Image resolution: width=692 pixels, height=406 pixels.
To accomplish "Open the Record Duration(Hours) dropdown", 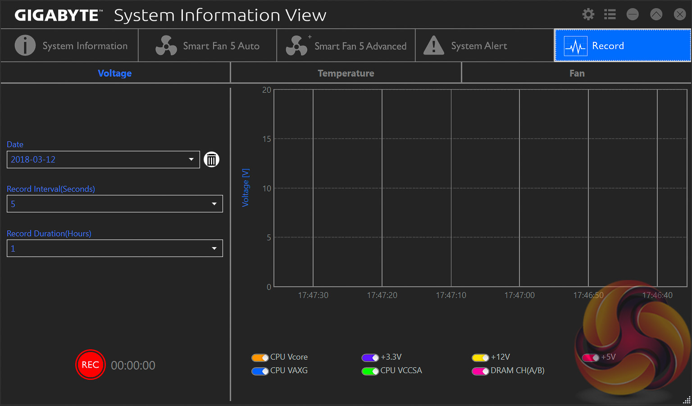I will click(x=214, y=248).
